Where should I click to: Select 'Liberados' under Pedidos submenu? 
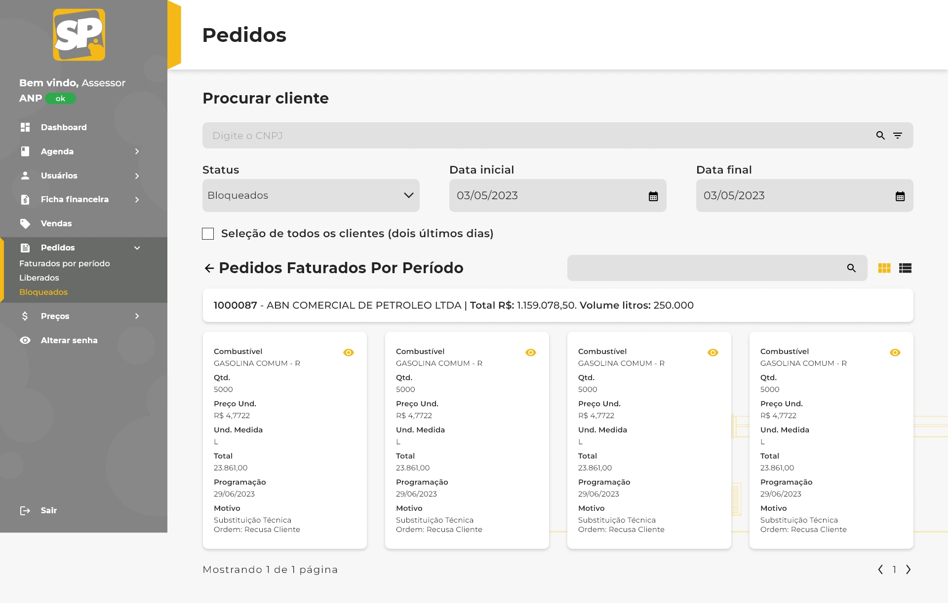[x=39, y=278]
